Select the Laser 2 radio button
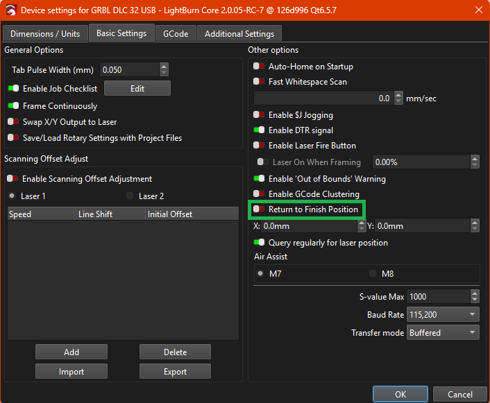The width and height of the screenshot is (490, 403). 130,196
